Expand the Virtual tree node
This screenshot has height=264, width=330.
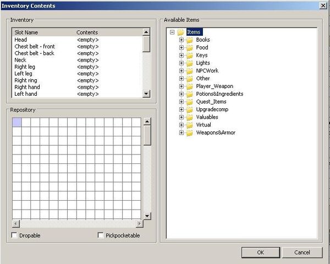coord(181,125)
